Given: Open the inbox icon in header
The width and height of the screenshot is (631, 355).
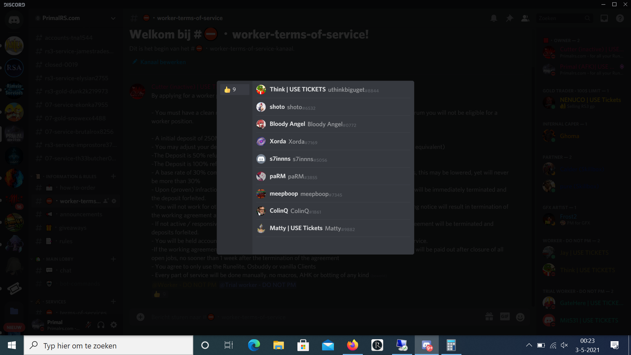Looking at the screenshot, I should point(604,18).
